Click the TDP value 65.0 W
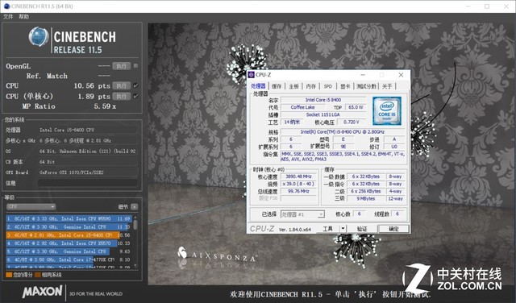Screen dimensions: 516x303 tap(356, 107)
